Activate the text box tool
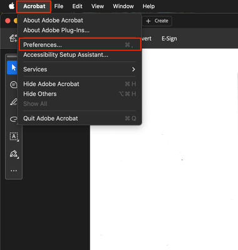Screen dimensions: 238x250 [x=14, y=136]
